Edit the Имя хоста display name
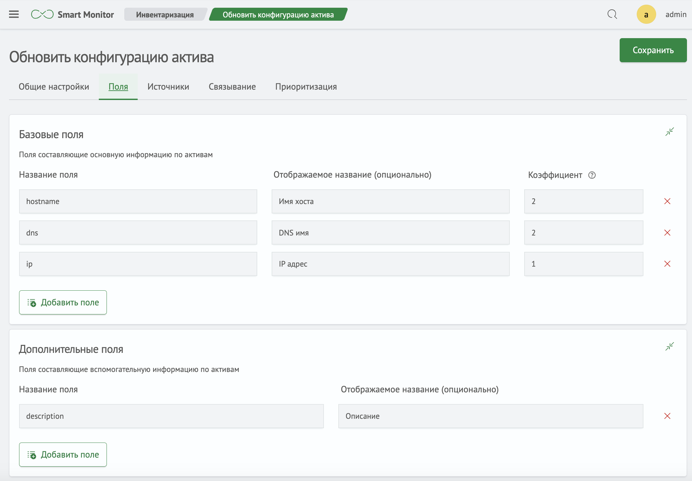692x481 pixels. click(x=391, y=201)
